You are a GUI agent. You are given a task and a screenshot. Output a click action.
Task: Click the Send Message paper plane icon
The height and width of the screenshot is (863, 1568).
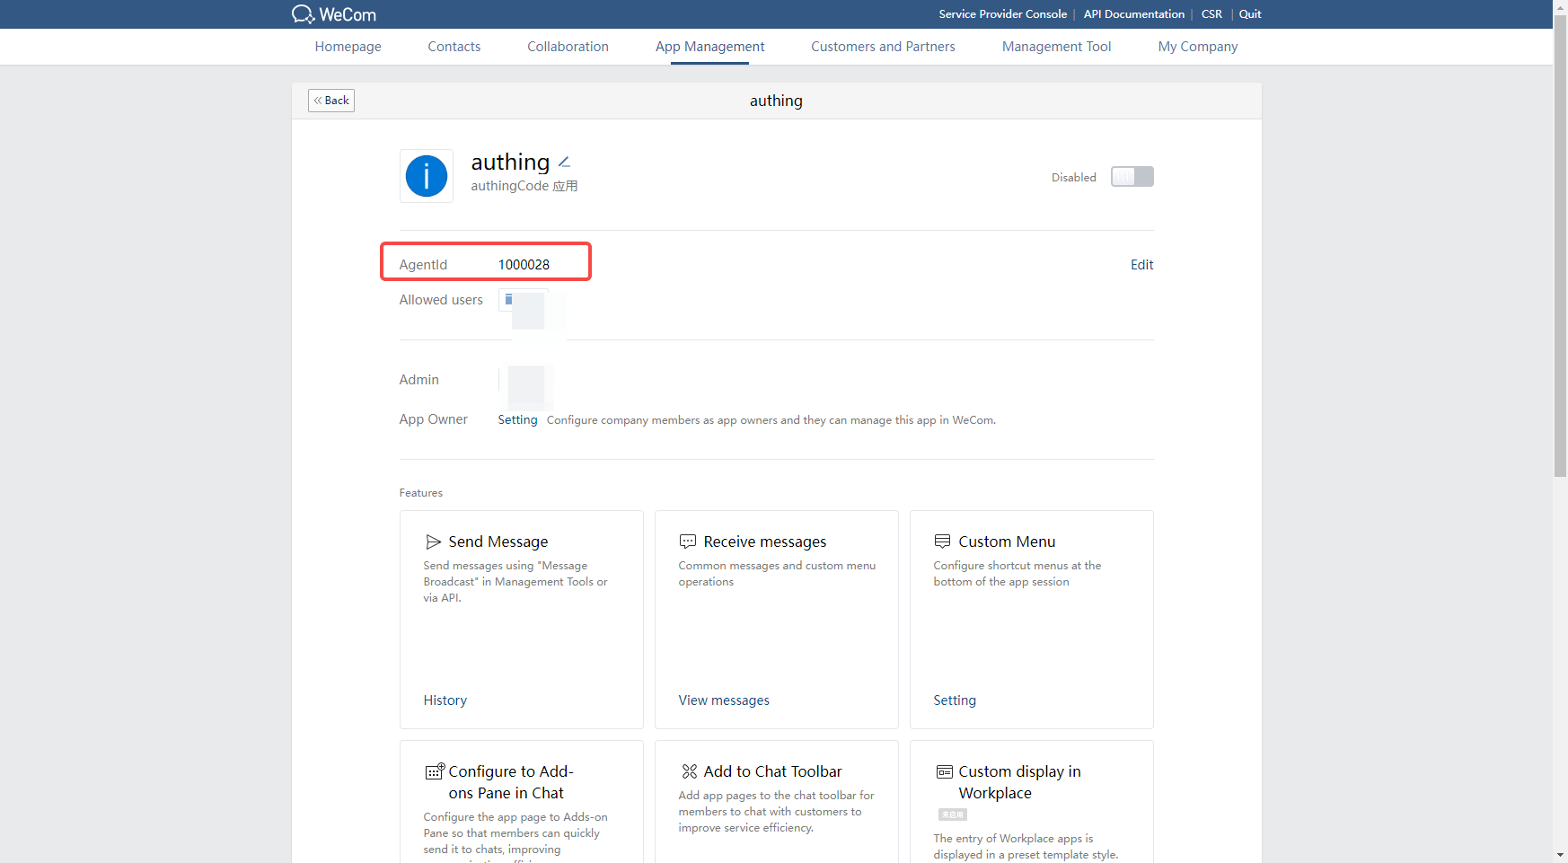pyautogui.click(x=434, y=542)
